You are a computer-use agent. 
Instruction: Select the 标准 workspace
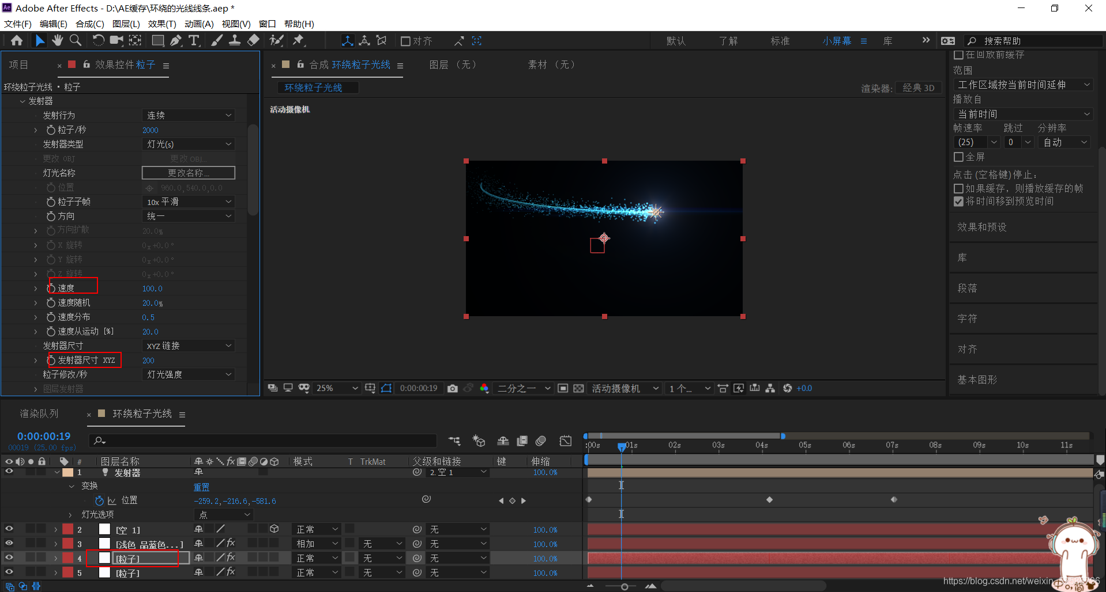[x=780, y=41]
